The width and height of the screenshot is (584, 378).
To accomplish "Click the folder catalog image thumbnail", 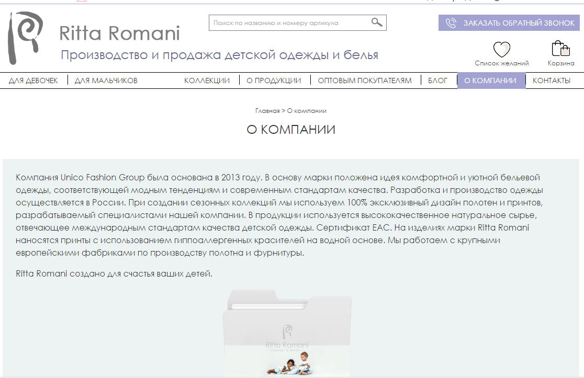I will click(287, 333).
